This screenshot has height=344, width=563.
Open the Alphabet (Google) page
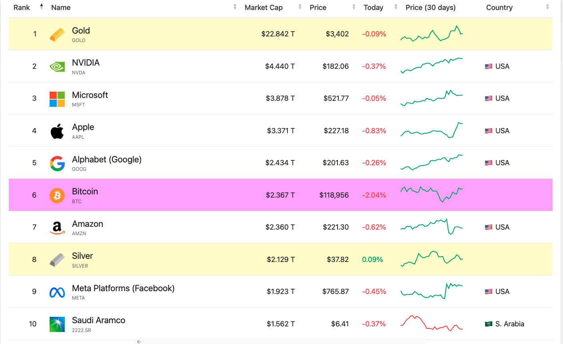click(x=107, y=159)
